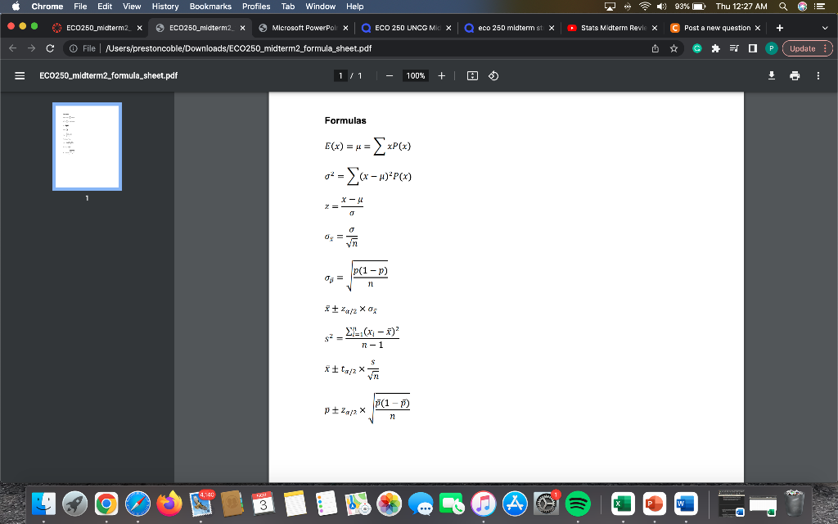Bookmark this page with star icon
Screen dimensions: 838x524
point(674,48)
